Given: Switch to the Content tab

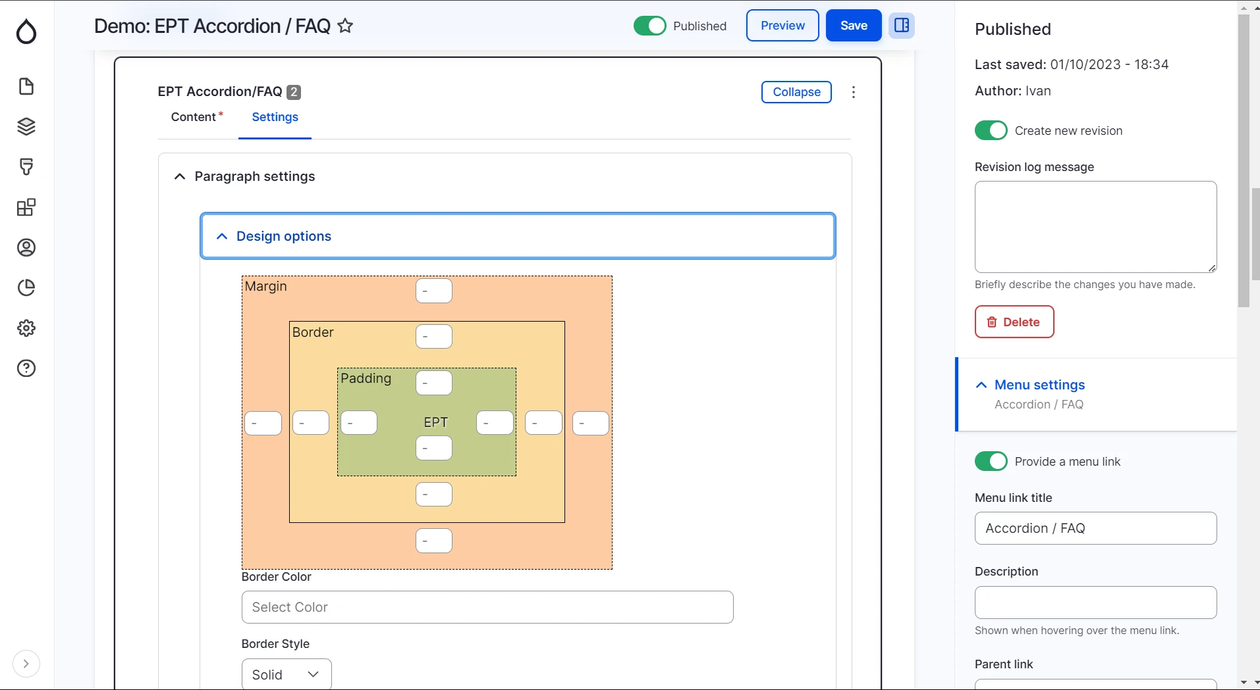Looking at the screenshot, I should 194,117.
